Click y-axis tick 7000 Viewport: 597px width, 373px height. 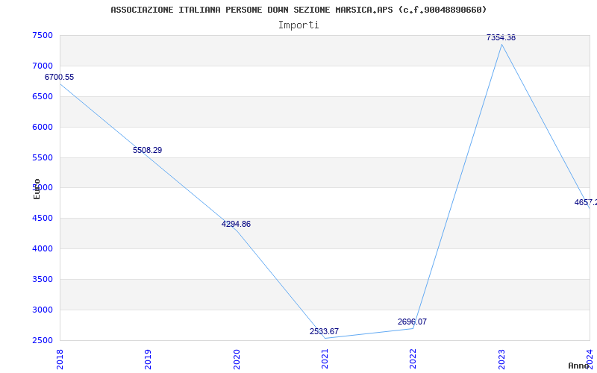click(x=43, y=66)
